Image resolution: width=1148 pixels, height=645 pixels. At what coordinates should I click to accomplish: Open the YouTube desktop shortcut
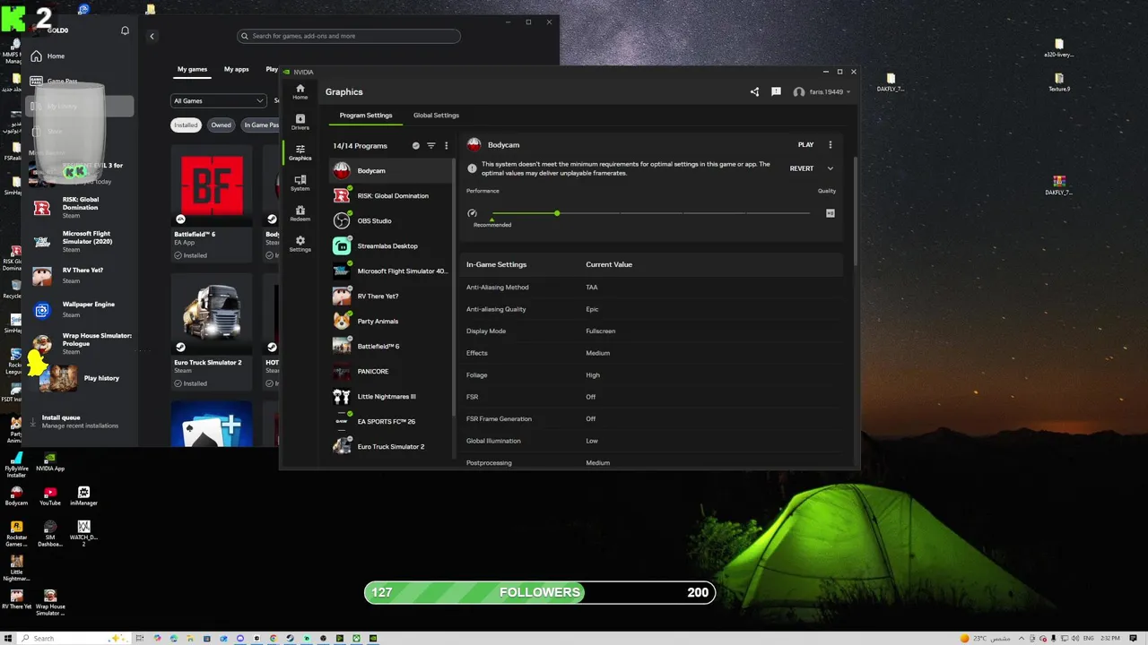(x=50, y=496)
